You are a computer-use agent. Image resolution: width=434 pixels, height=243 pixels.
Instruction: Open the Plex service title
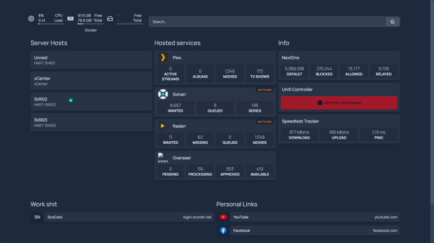pyautogui.click(x=177, y=58)
